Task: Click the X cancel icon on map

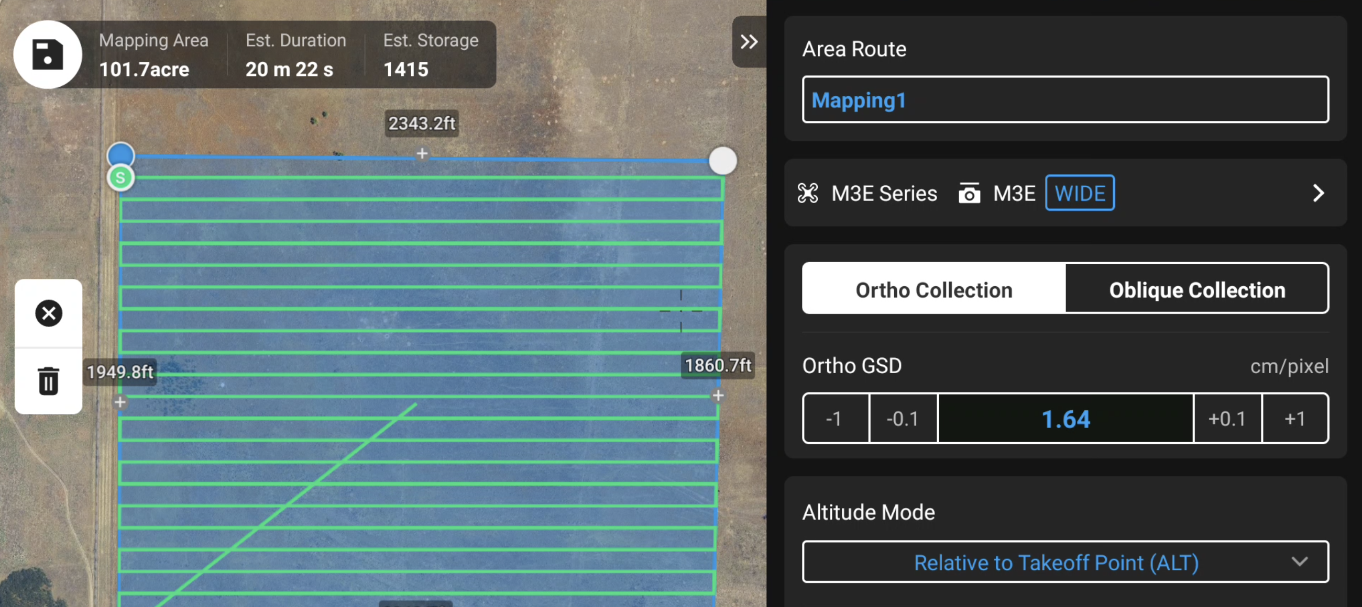Action: [x=49, y=313]
